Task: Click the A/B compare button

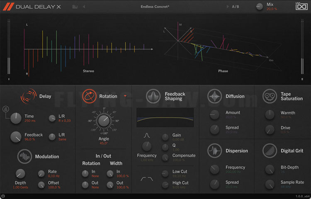Action: [236, 7]
